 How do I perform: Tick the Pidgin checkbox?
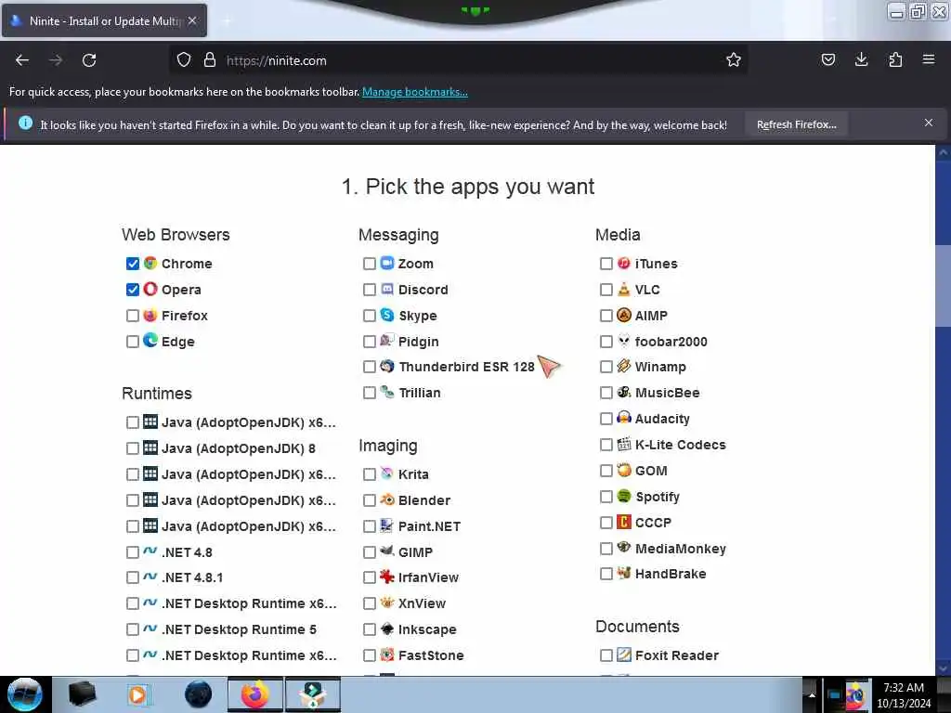(x=370, y=342)
